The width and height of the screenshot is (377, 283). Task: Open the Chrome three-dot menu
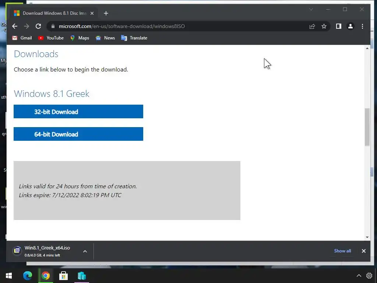pyautogui.click(x=362, y=26)
